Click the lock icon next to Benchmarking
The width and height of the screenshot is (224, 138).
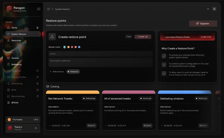38,96
